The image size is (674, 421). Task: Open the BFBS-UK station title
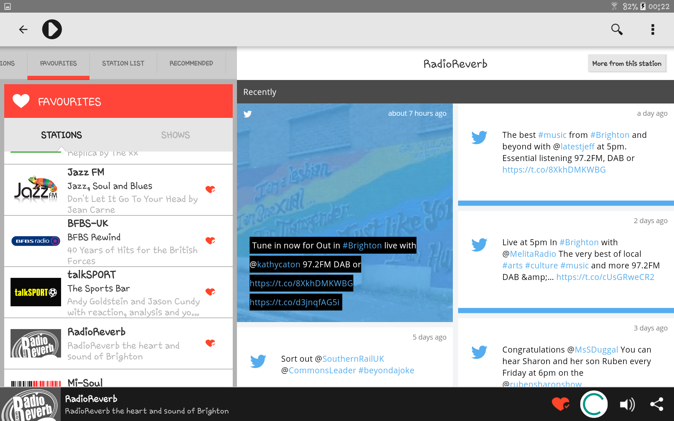(x=88, y=223)
